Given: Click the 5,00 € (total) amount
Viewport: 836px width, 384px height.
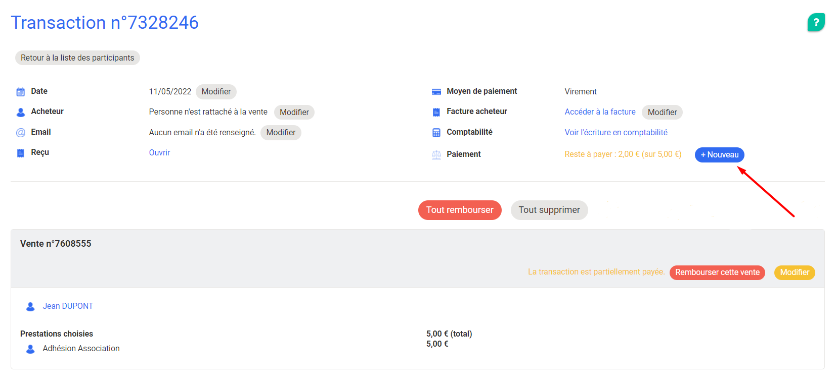Looking at the screenshot, I should 449,334.
